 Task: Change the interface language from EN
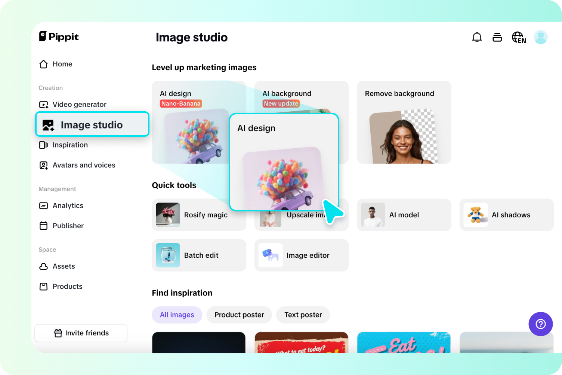(519, 37)
